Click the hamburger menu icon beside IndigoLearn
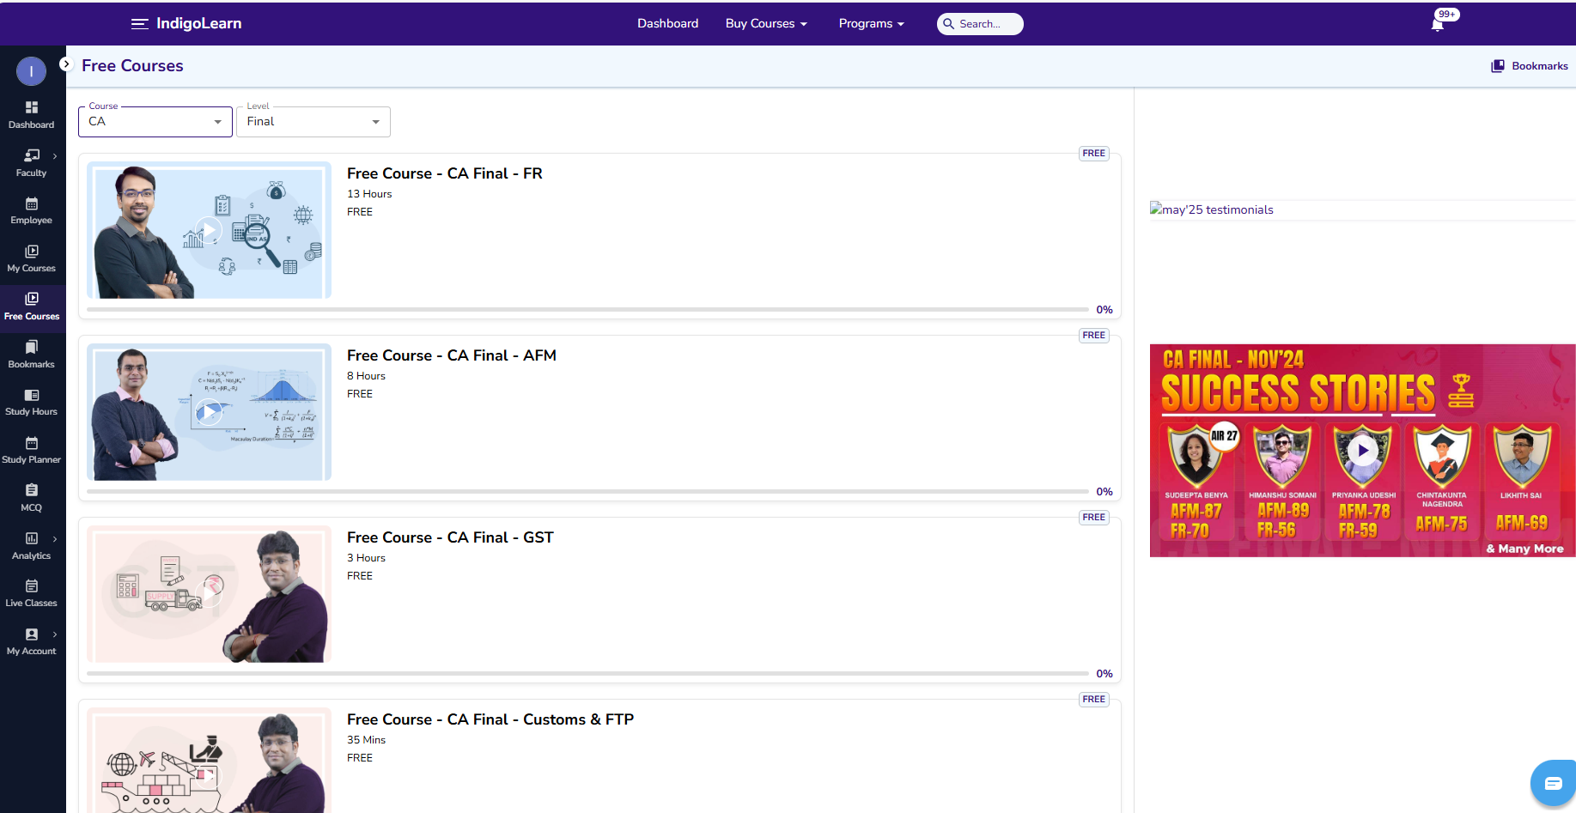 click(x=139, y=24)
